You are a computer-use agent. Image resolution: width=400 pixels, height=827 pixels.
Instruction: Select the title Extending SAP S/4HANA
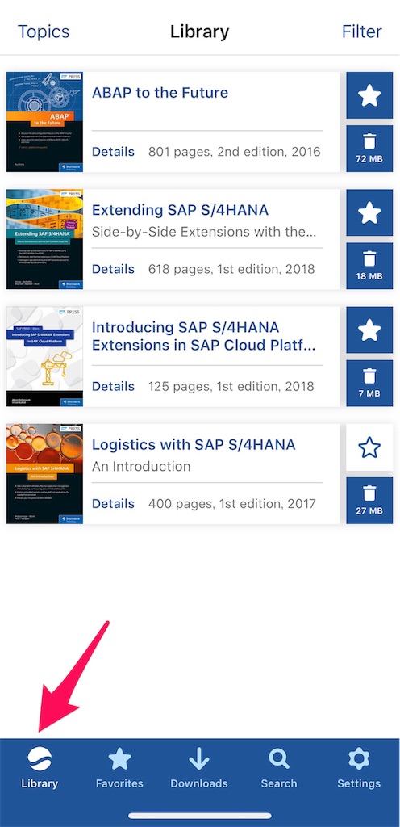tap(180, 211)
